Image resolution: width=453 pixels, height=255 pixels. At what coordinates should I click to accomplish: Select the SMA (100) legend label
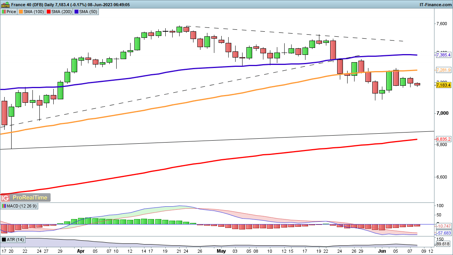tap(34, 12)
